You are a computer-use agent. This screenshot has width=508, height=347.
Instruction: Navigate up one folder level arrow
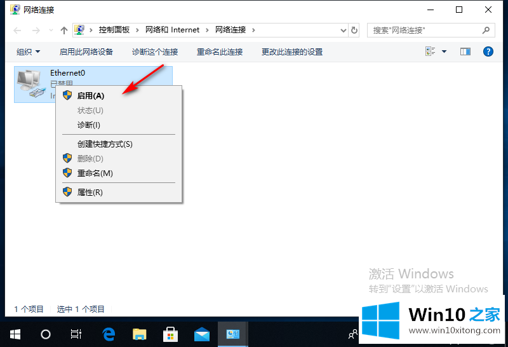point(64,30)
